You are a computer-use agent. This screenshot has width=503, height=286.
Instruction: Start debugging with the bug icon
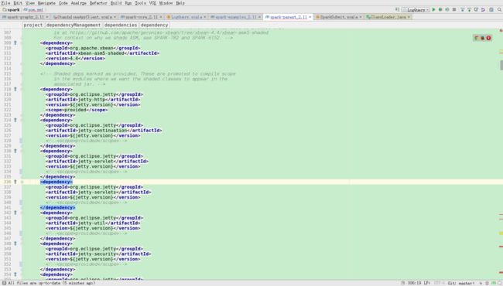(x=440, y=9)
